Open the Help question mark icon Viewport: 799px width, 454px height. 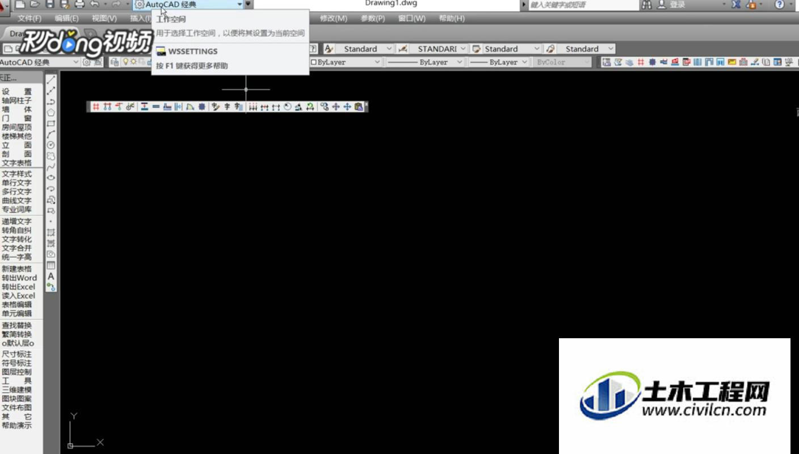pos(780,5)
